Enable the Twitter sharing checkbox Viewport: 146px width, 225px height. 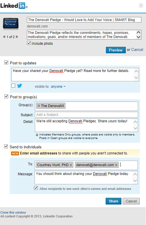(13, 86)
